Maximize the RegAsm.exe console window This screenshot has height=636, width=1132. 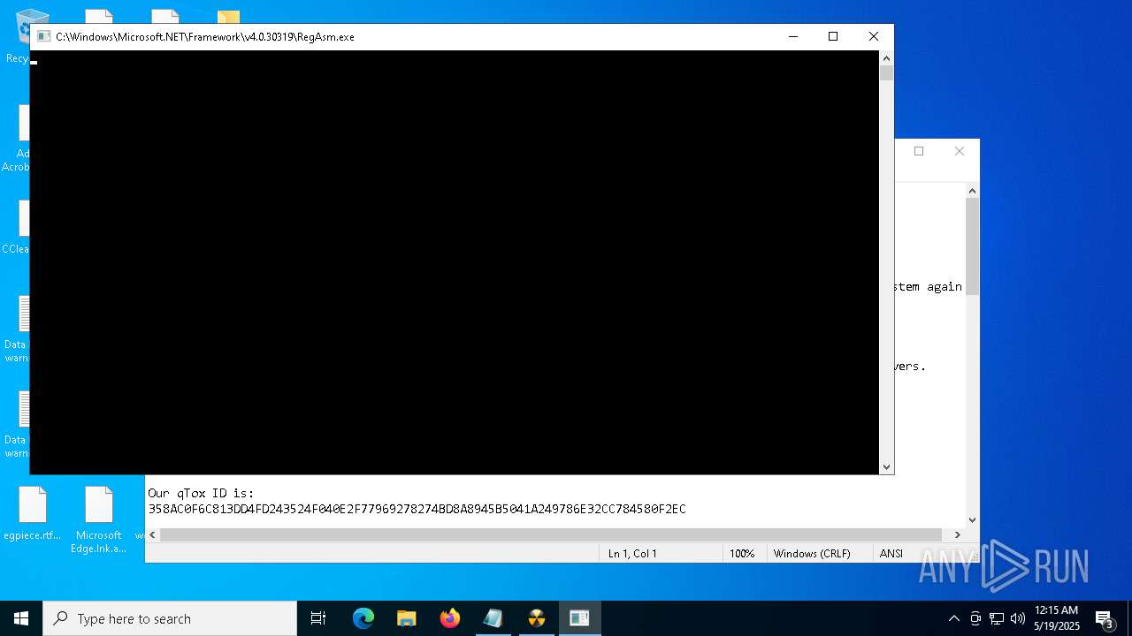point(833,36)
